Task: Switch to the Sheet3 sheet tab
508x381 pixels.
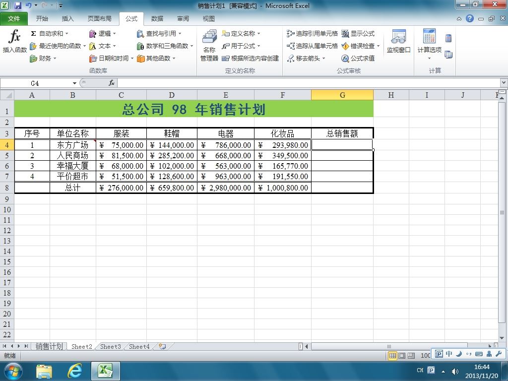Action: [x=110, y=346]
